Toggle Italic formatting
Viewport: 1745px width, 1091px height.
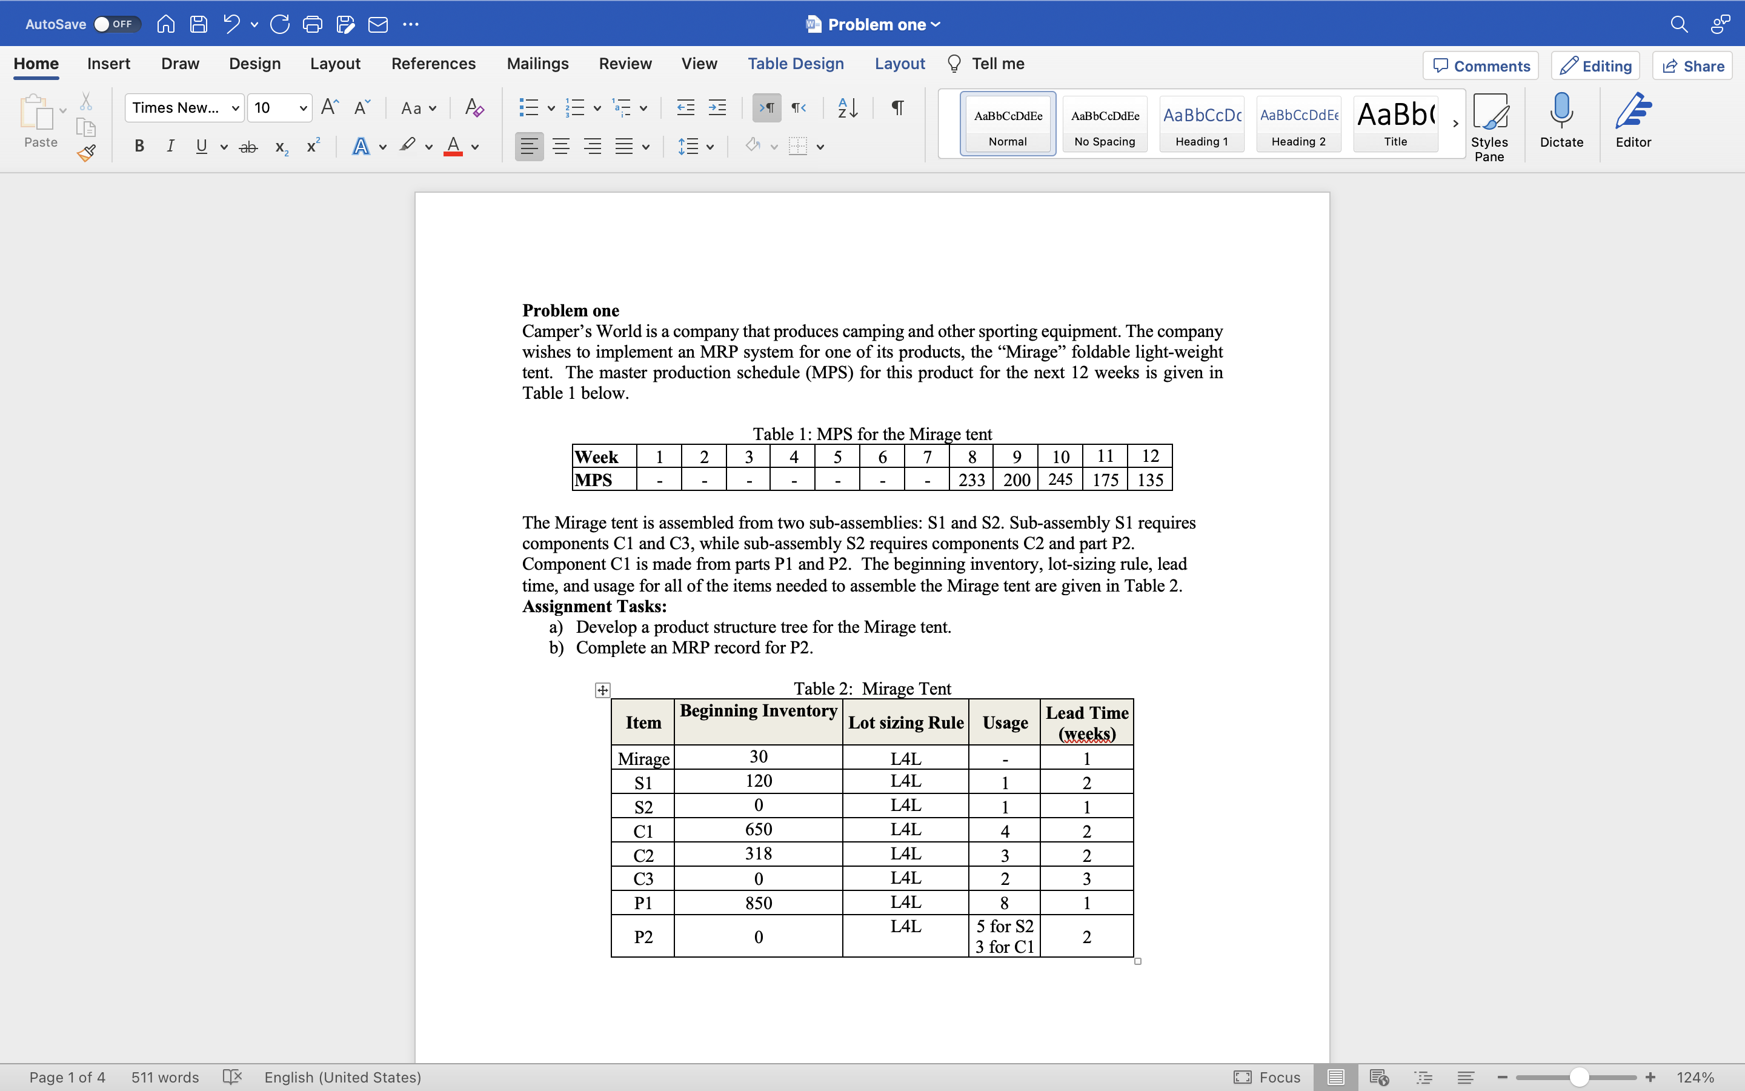click(170, 147)
